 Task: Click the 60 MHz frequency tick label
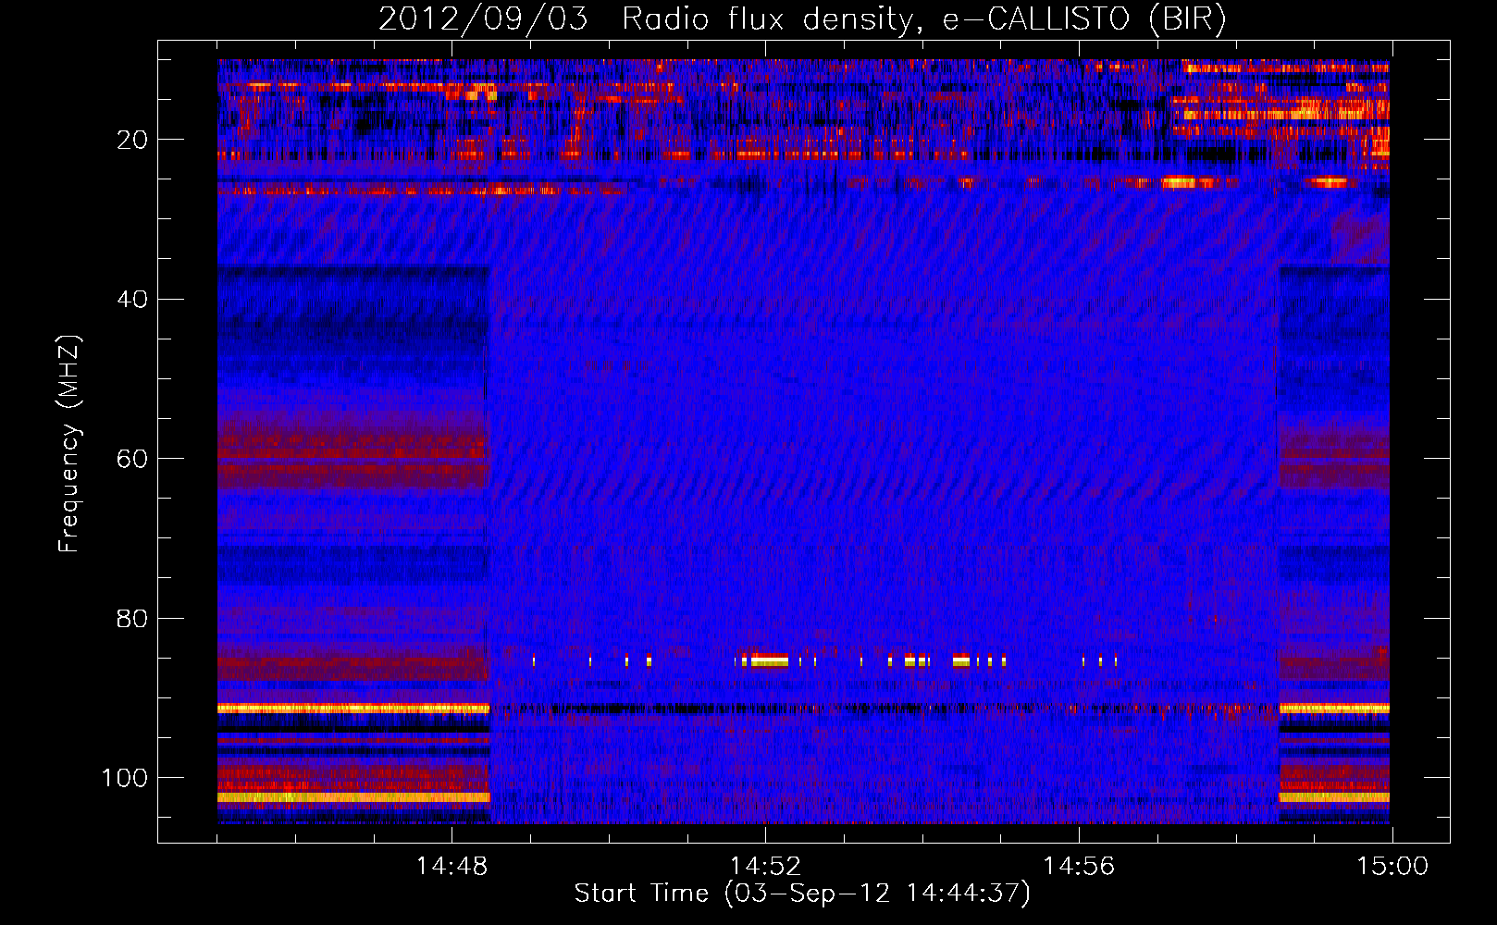click(x=132, y=459)
